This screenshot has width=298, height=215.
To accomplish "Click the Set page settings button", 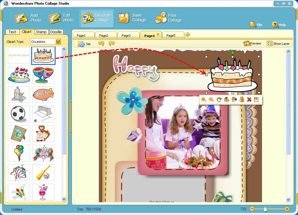I will coord(84,44).
